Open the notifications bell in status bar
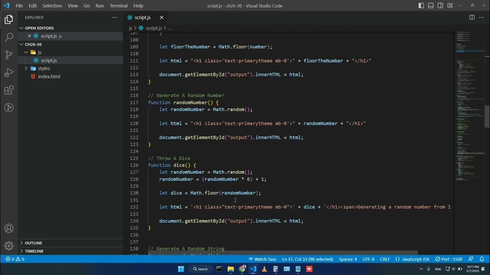This screenshot has width=490, height=275. click(482, 259)
